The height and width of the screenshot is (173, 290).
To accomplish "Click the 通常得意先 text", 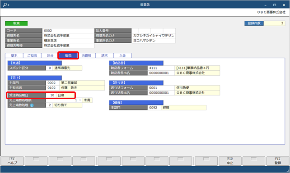I will (x=62, y=68).
